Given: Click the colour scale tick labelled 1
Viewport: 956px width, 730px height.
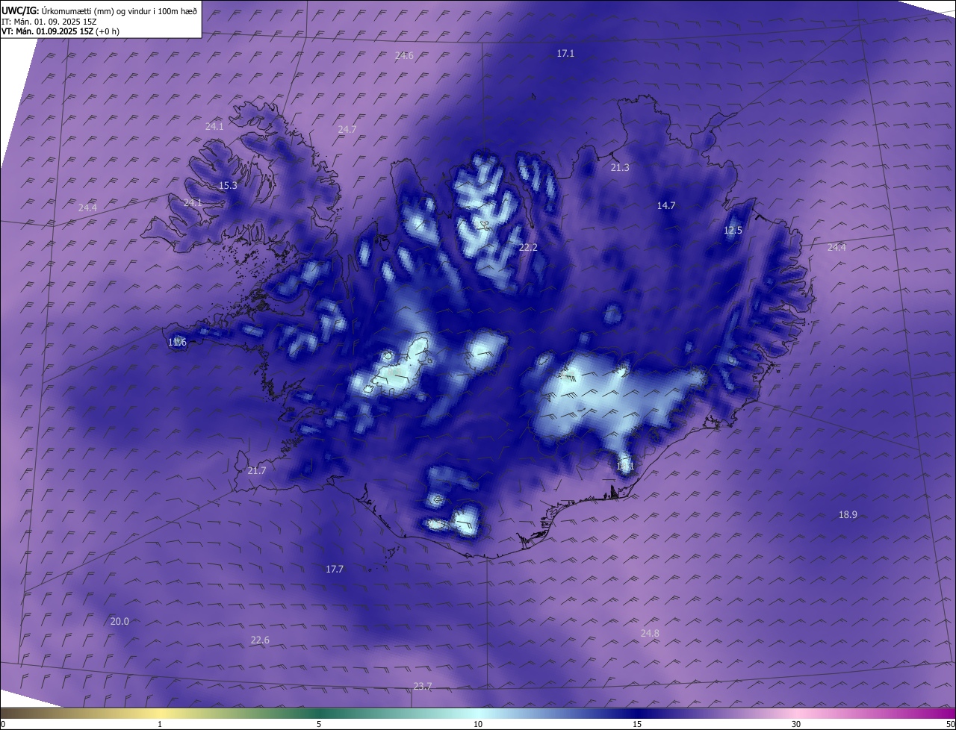Looking at the screenshot, I should point(160,724).
